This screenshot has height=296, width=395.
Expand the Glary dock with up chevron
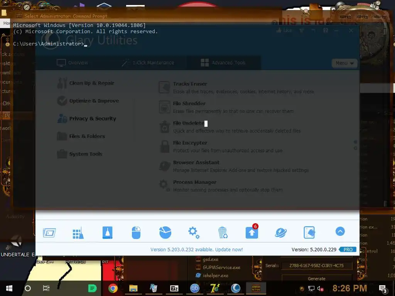coord(340,231)
